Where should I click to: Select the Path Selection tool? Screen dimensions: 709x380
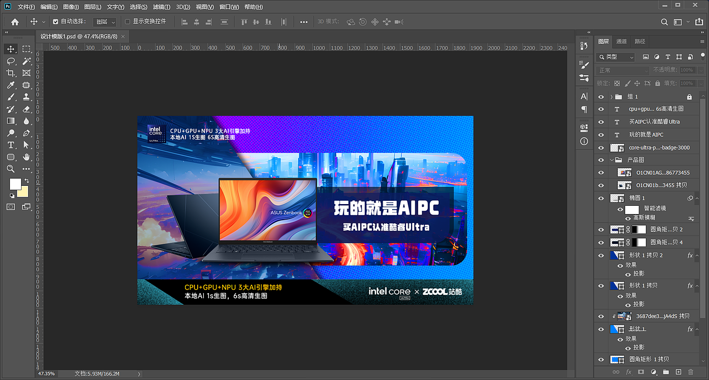pos(26,145)
